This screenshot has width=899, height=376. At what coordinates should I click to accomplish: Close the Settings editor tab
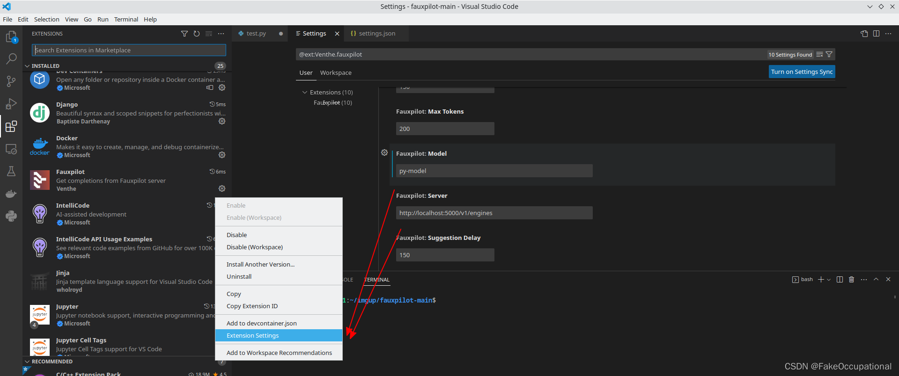[337, 34]
